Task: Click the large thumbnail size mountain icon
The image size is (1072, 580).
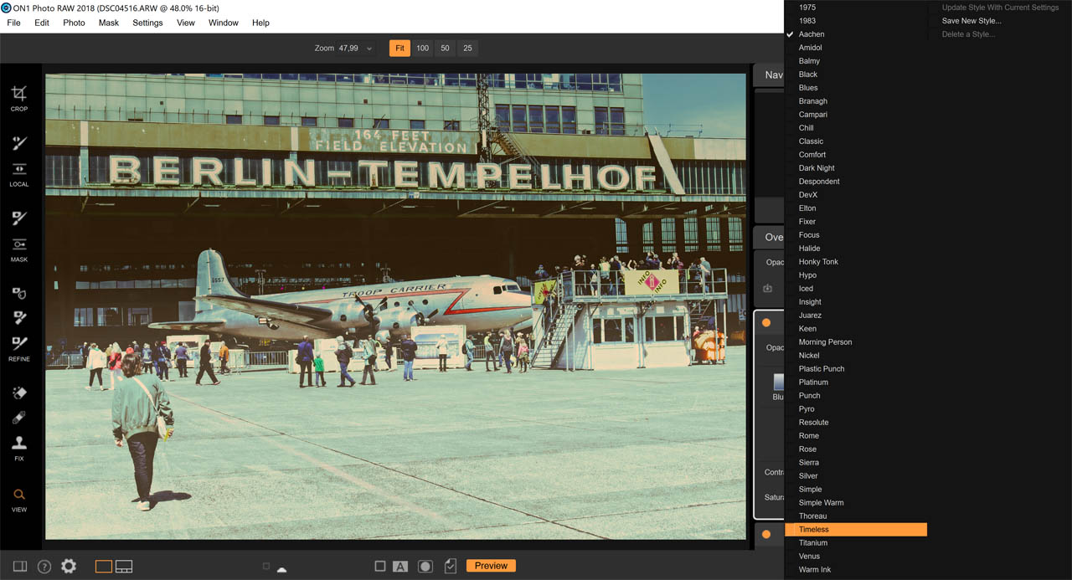Action: [x=281, y=569]
